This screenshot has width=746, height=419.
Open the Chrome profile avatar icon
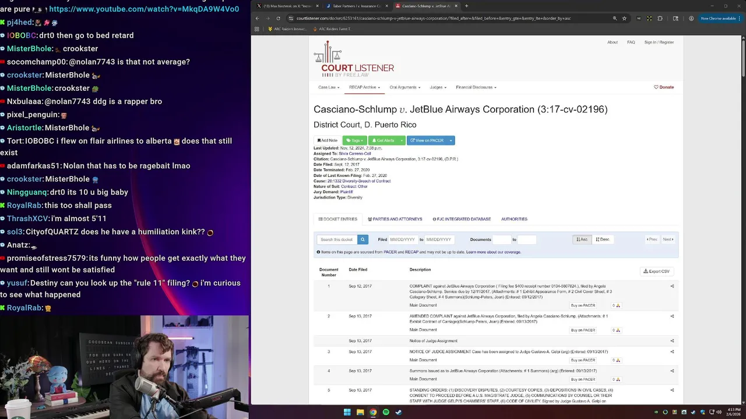[691, 18]
